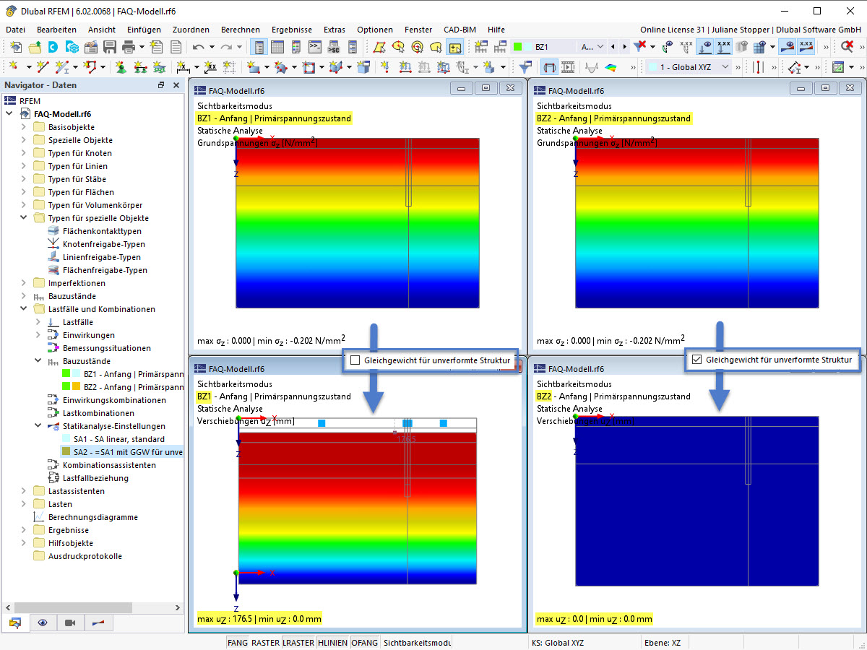This screenshot has height=650, width=867.
Task: Expand the Basisobjekte folder
Action: [24, 127]
